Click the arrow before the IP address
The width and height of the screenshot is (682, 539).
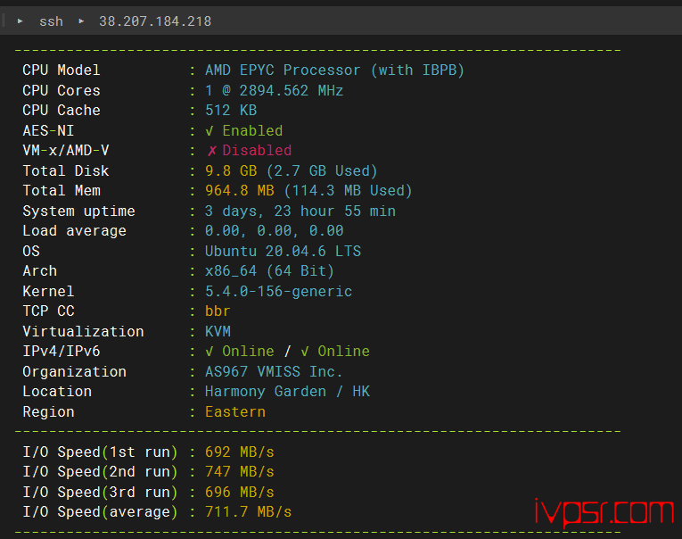(81, 21)
